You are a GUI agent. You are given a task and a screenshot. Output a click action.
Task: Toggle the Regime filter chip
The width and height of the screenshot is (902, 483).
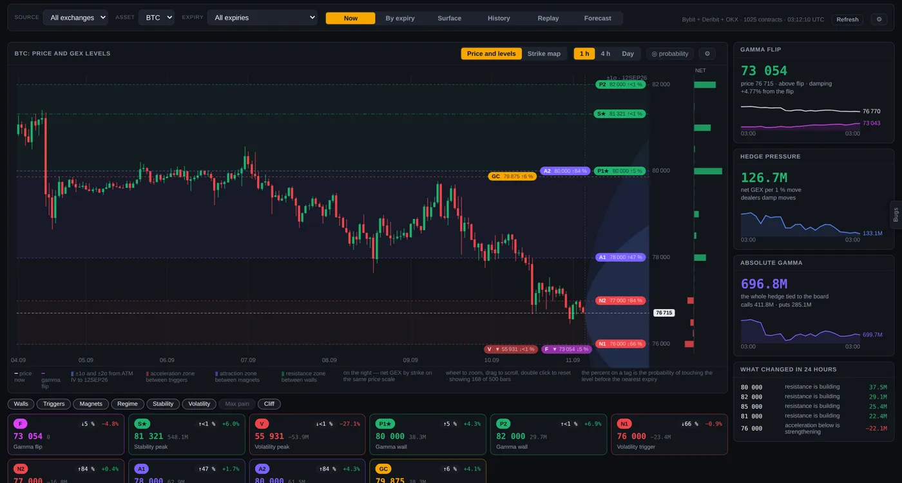click(128, 404)
